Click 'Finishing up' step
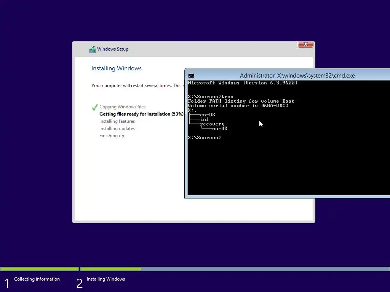The image size is (390, 292). pyautogui.click(x=112, y=136)
